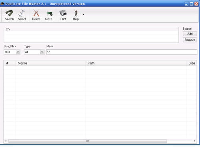Choose the Move wheelbarrow tool

(49, 15)
